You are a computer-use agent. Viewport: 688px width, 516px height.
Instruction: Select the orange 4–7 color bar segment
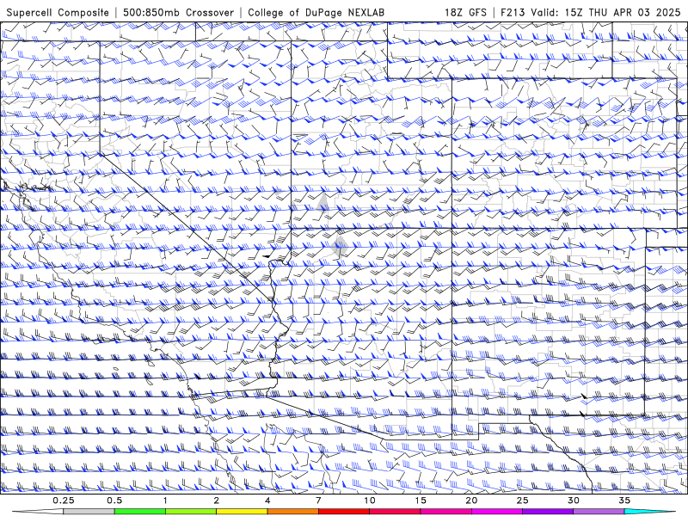(x=292, y=512)
